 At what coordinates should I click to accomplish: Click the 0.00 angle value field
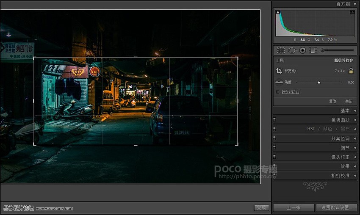point(351,83)
